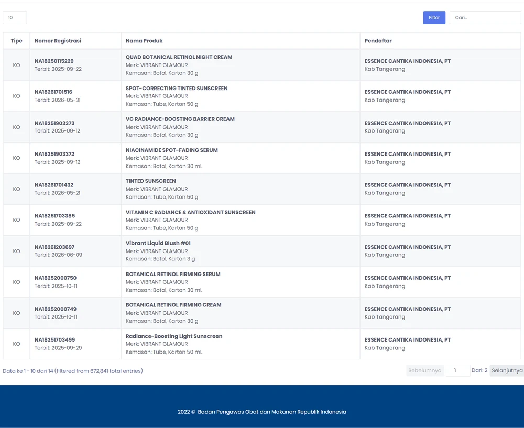Click issue date Terbit: 2026-06-09
This screenshot has width=524, height=428.
[x=58, y=255]
